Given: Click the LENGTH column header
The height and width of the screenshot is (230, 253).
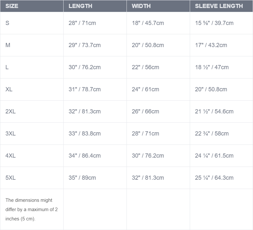Looking at the screenshot, I should click(x=80, y=6).
